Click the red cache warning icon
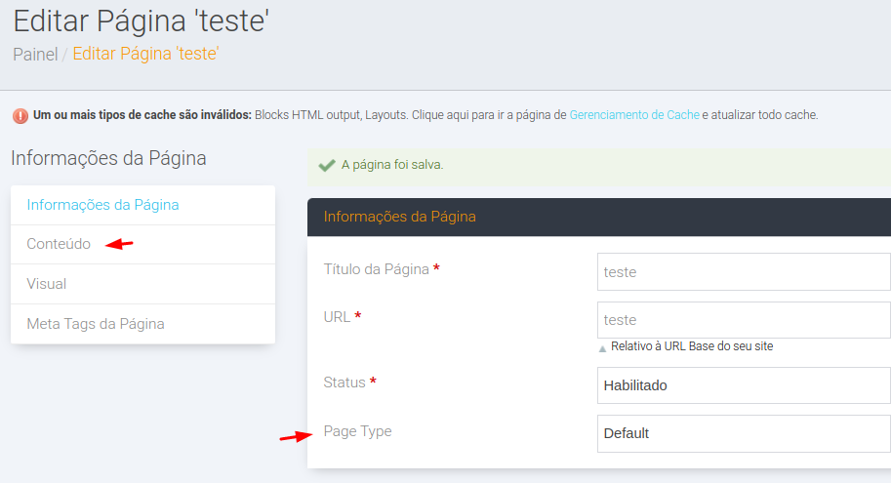The height and width of the screenshot is (483, 891). click(x=20, y=116)
